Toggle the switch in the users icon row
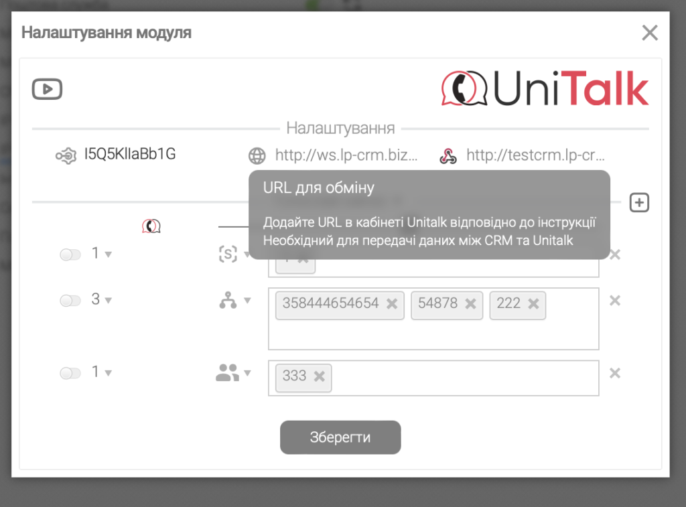Image resolution: width=686 pixels, height=507 pixels. pyautogui.click(x=70, y=373)
